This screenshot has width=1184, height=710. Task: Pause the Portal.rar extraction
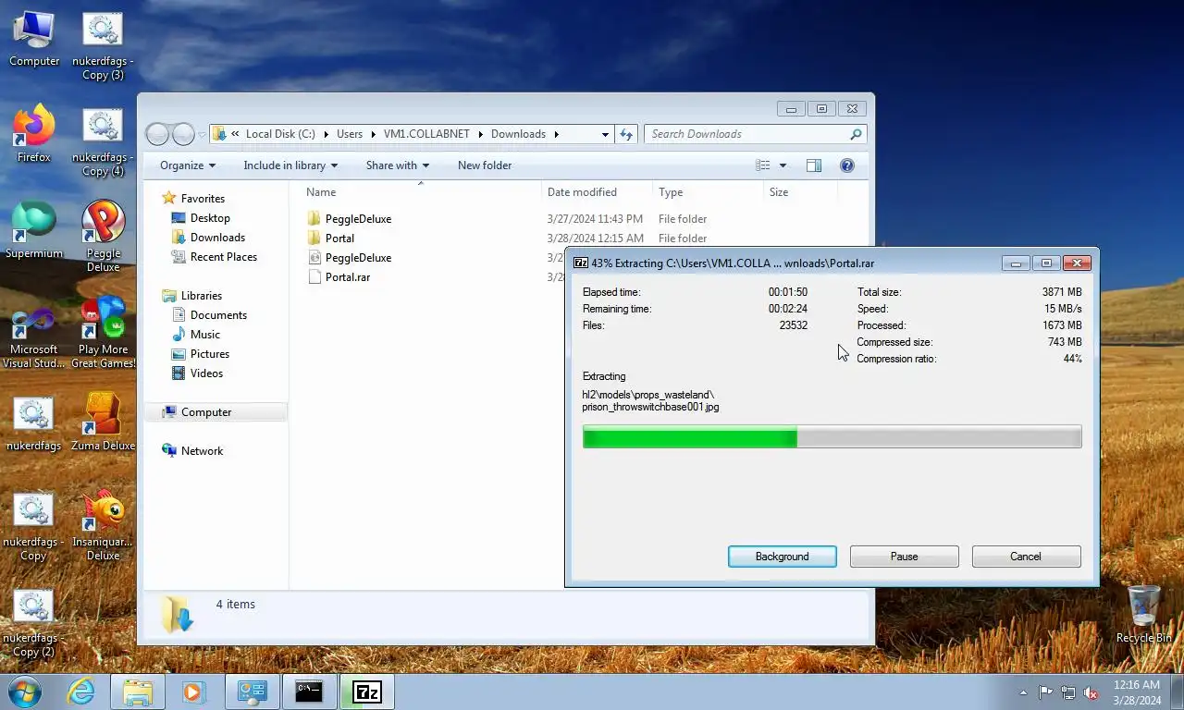point(905,557)
